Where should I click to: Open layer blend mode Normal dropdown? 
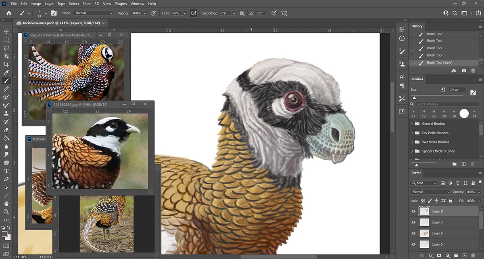430,192
